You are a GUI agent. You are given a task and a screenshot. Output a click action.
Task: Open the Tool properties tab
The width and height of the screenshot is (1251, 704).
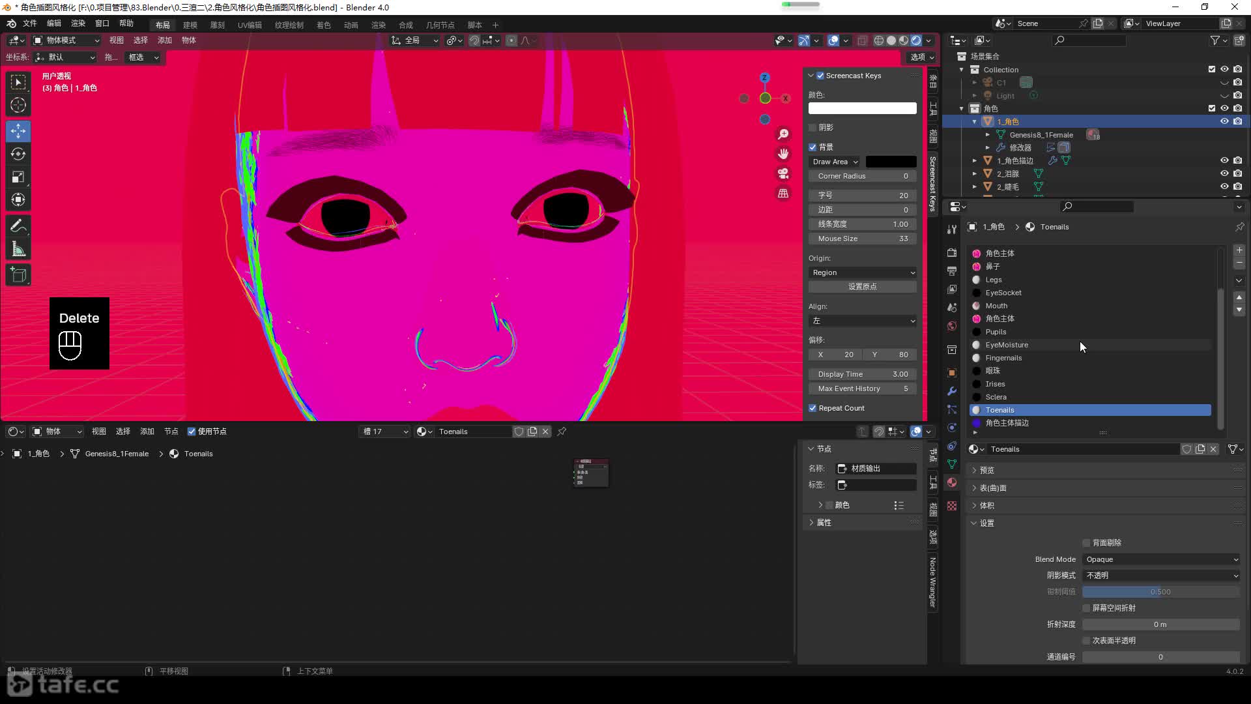pos(952,229)
